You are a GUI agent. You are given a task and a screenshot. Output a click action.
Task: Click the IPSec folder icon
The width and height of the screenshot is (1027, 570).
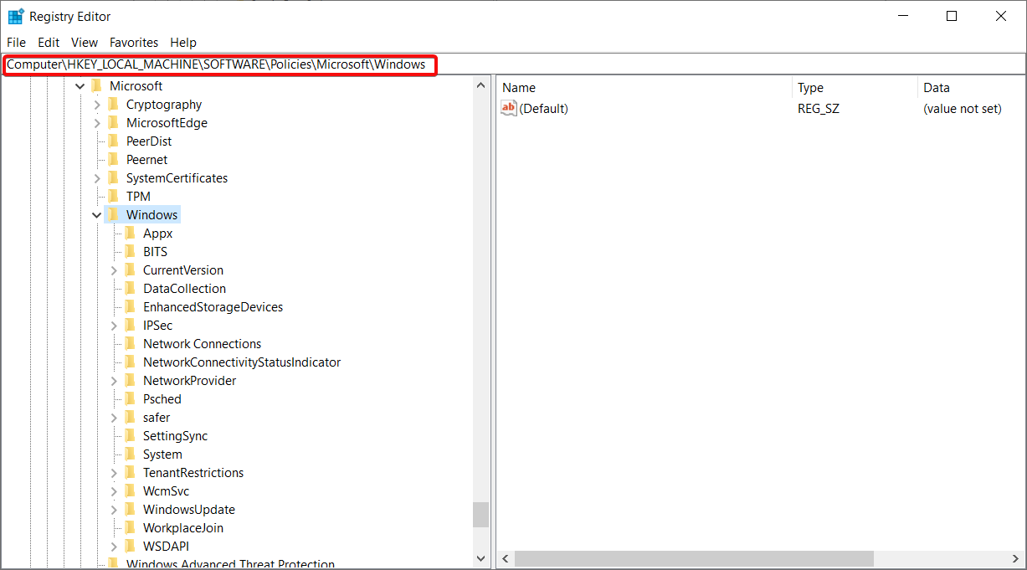pos(130,325)
